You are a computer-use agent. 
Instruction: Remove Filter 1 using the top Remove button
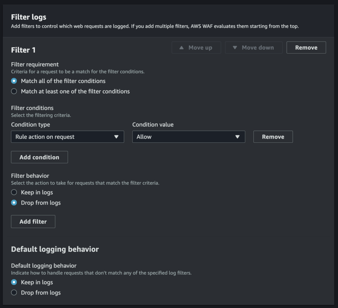pyautogui.click(x=306, y=48)
